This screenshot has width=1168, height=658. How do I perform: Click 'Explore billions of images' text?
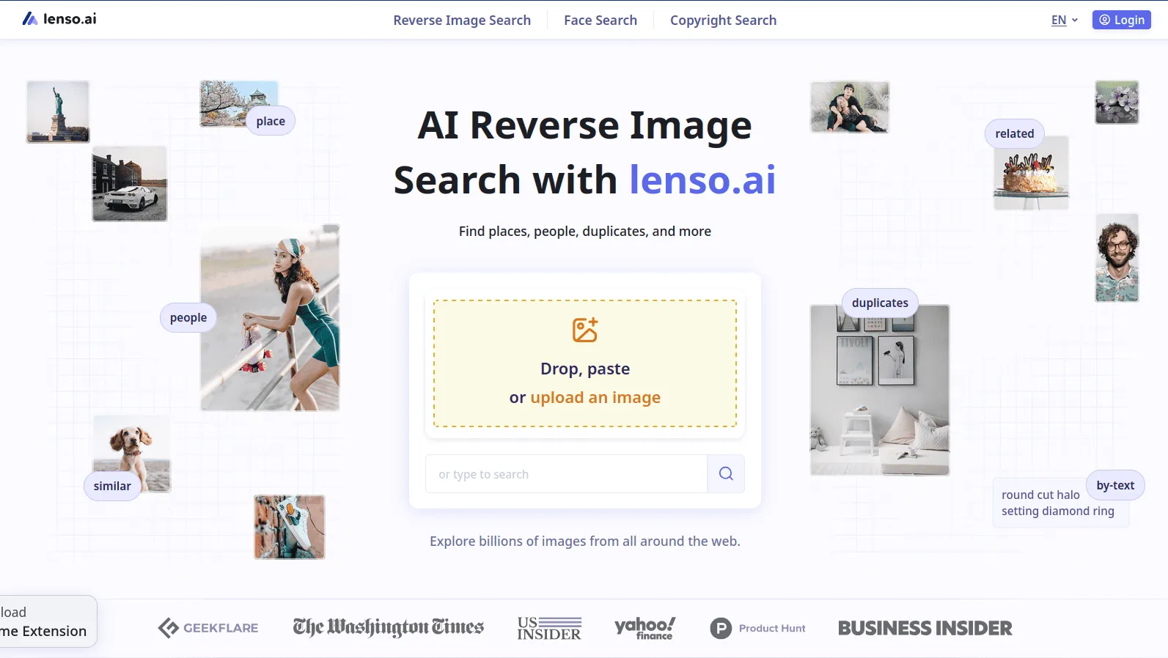point(585,541)
